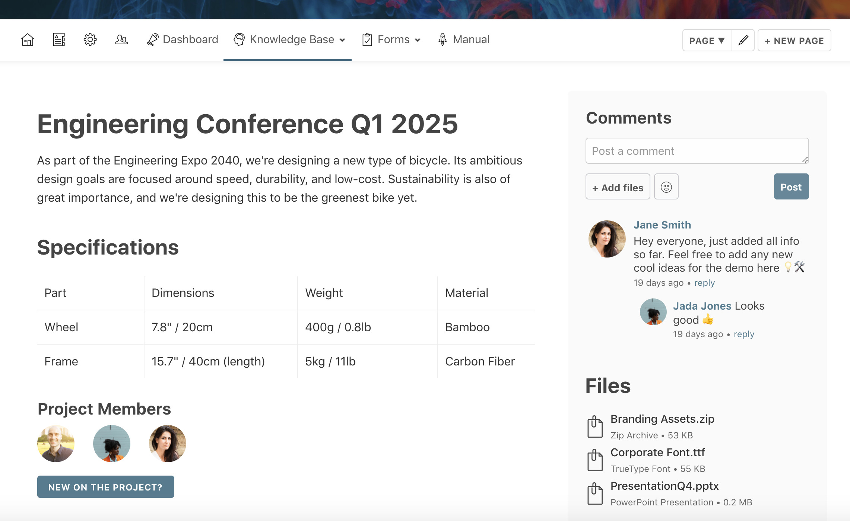Image resolution: width=850 pixels, height=521 pixels.
Task: Expand the Forms dropdown menu
Action: [391, 39]
